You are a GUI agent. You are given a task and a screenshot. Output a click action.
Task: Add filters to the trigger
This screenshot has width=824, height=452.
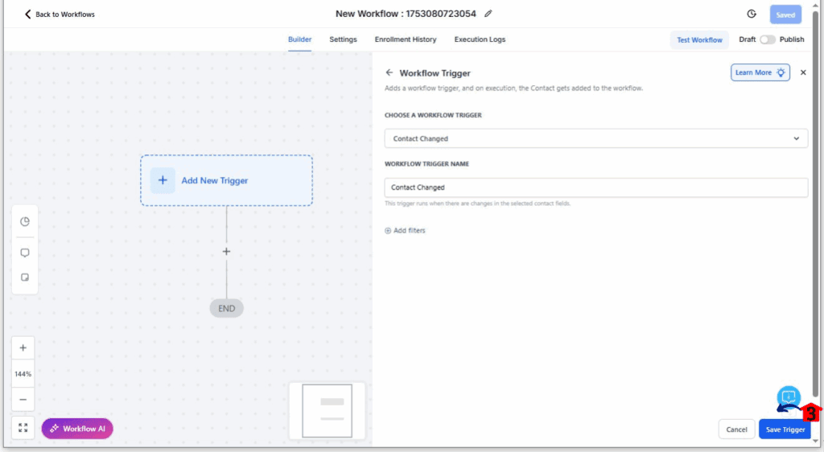click(405, 231)
